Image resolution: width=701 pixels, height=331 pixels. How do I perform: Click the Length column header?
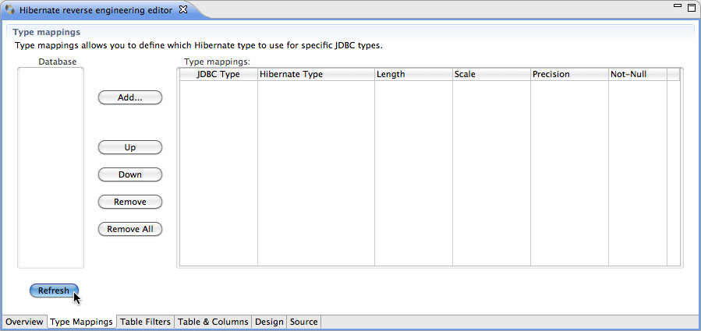coord(413,75)
